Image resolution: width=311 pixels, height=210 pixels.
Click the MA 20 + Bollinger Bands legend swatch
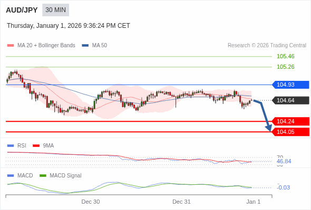click(11, 46)
